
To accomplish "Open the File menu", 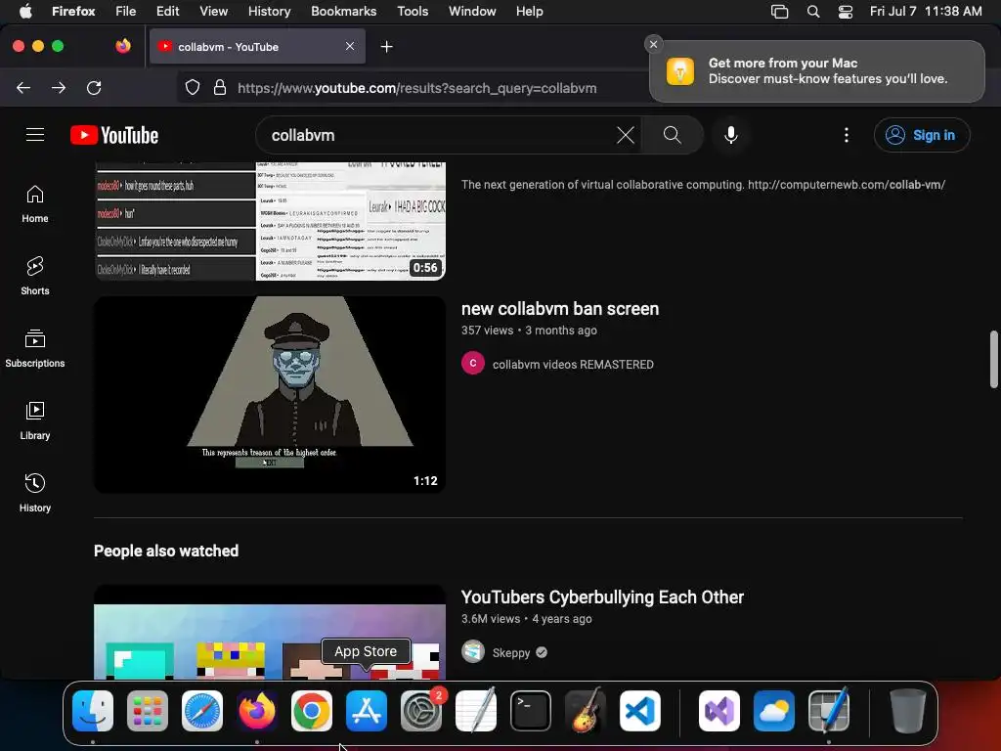I will 126,12.
